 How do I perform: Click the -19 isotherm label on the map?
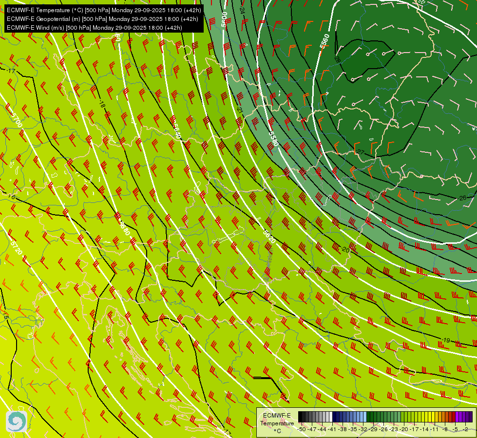point(446,340)
